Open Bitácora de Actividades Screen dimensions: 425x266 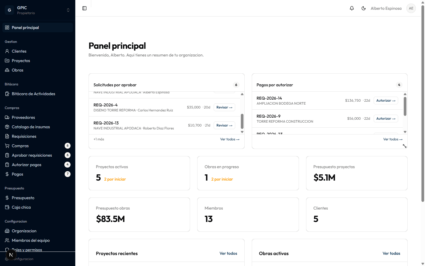[x=37, y=94]
